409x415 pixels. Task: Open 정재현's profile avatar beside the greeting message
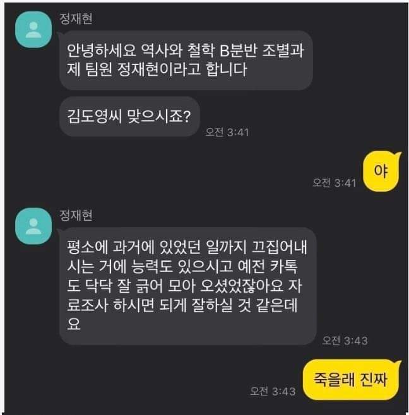(x=33, y=30)
